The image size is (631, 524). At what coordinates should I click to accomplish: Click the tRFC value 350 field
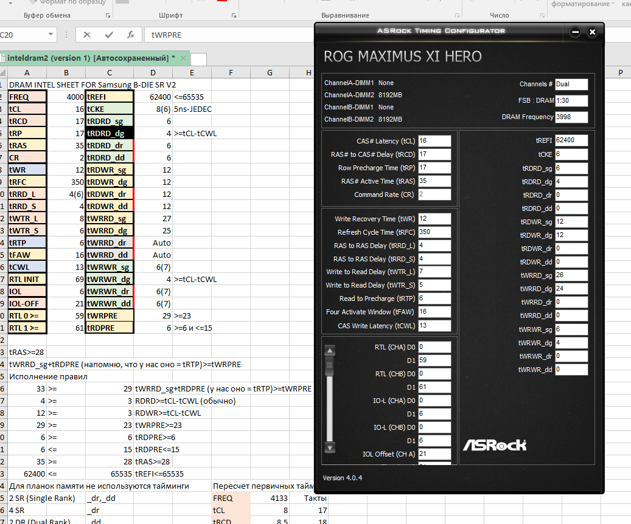pos(434,232)
